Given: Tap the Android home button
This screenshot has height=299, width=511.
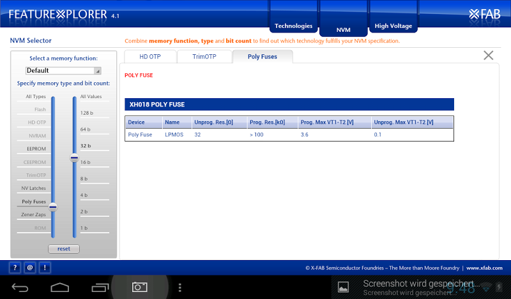Looking at the screenshot, I should tap(60, 288).
